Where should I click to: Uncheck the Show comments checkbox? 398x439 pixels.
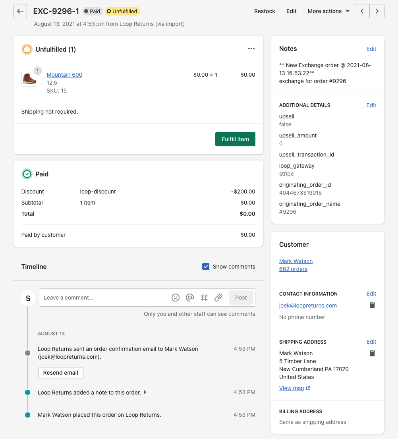coord(206,267)
